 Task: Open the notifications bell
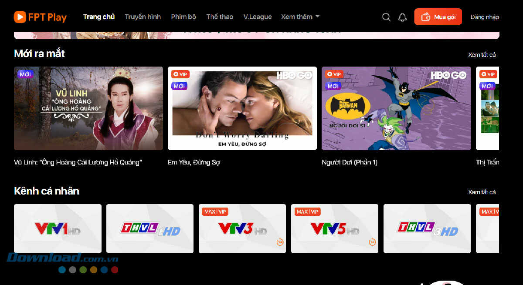click(402, 17)
